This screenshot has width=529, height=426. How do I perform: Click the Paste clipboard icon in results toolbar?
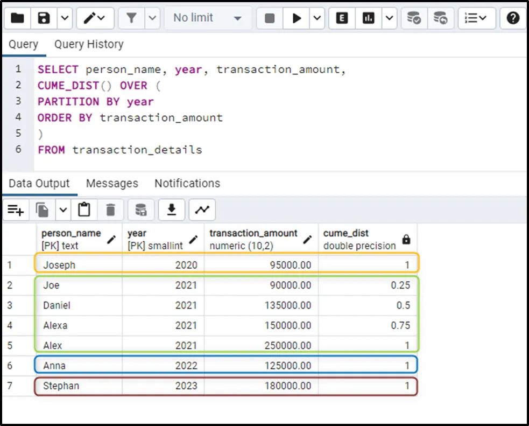coord(84,210)
